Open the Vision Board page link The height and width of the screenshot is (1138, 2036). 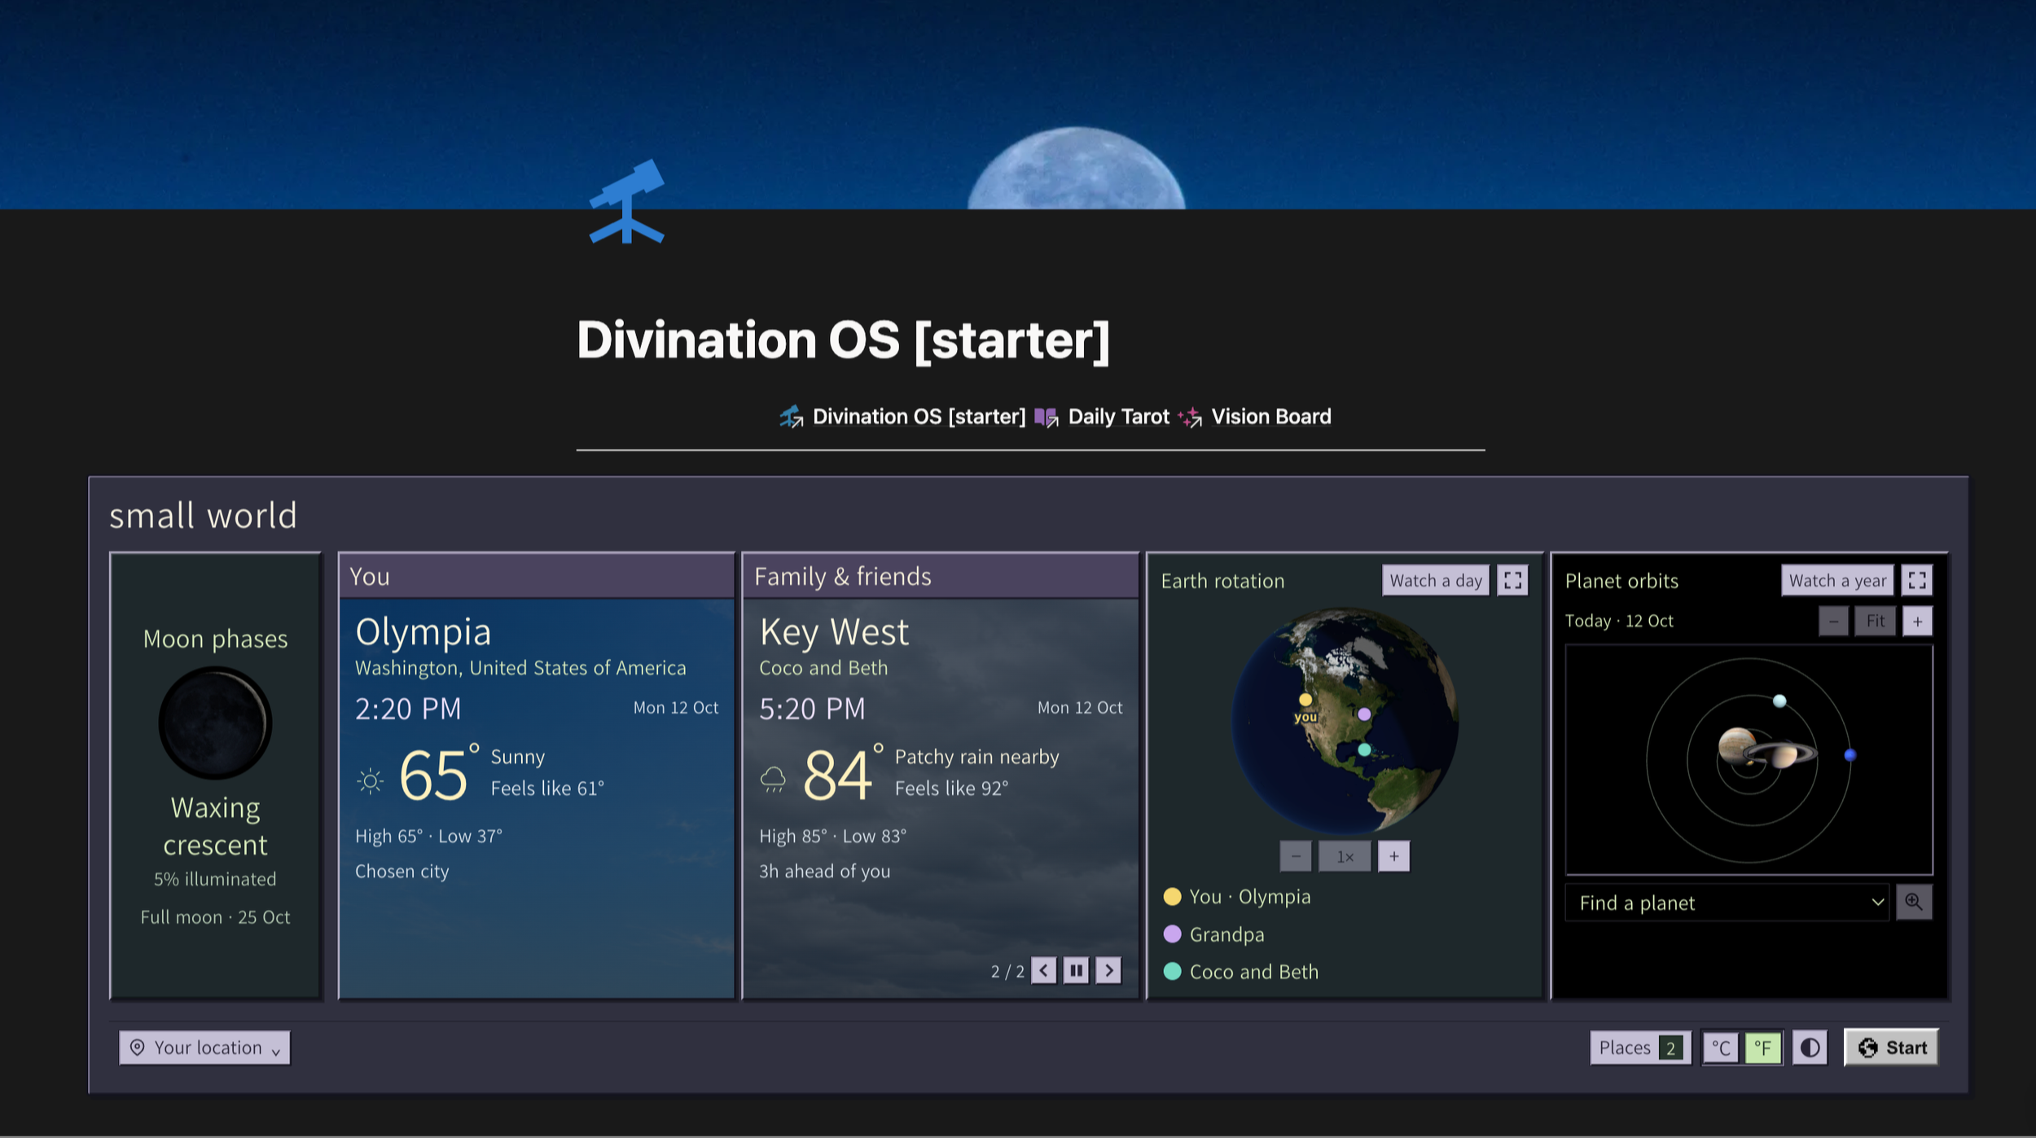[1255, 417]
